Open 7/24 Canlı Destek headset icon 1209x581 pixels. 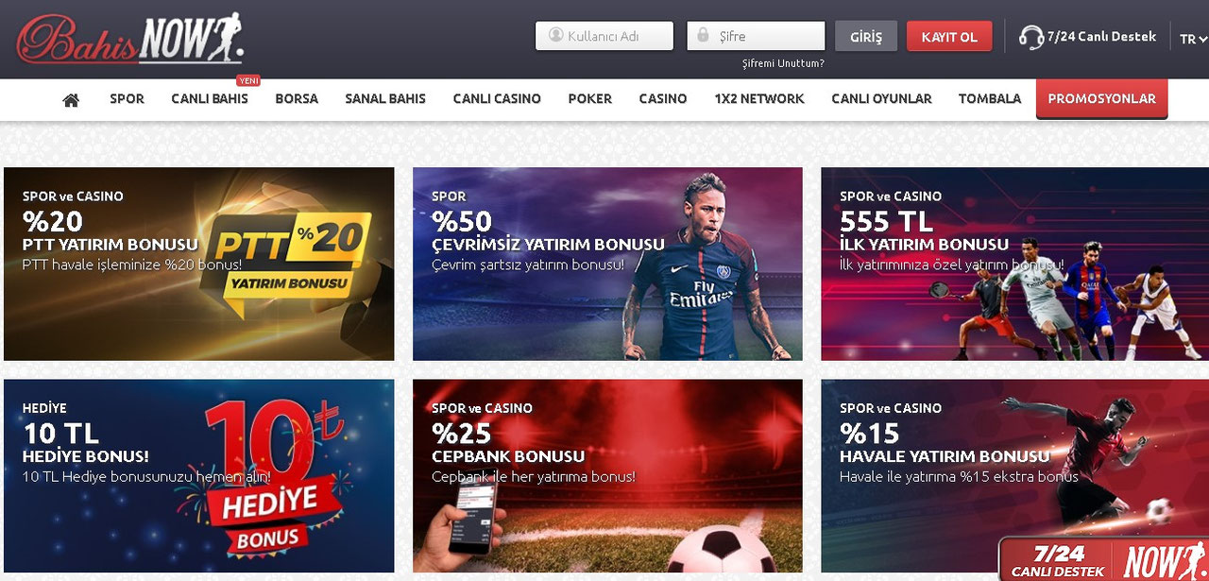point(1030,37)
